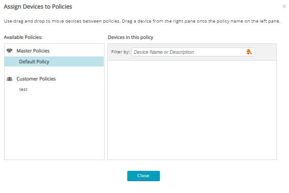Dismiss dialog with top-right X icon
This screenshot has height=193, width=289.
click(284, 7)
